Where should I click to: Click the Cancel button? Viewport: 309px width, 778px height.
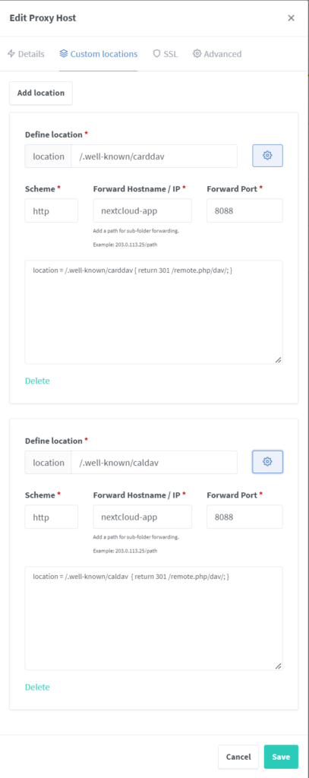click(x=238, y=757)
